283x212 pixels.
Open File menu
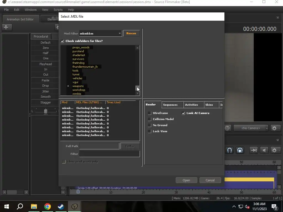point(6,10)
